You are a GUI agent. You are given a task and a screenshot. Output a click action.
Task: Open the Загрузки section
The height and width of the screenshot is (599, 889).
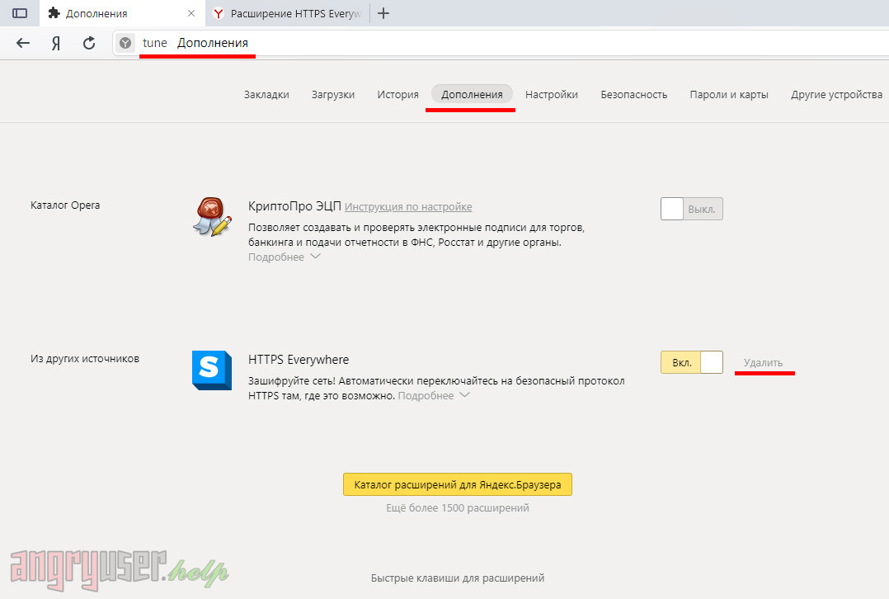point(333,95)
